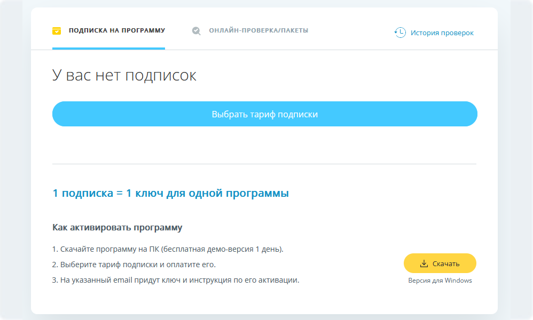The height and width of the screenshot is (320, 533).
Task: Click the Как активировать программу subheading
Action: click(x=117, y=228)
